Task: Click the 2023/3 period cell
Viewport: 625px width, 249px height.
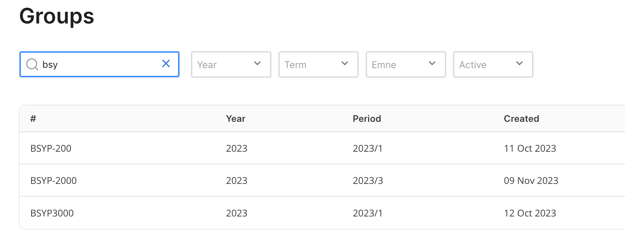Action: (x=368, y=181)
